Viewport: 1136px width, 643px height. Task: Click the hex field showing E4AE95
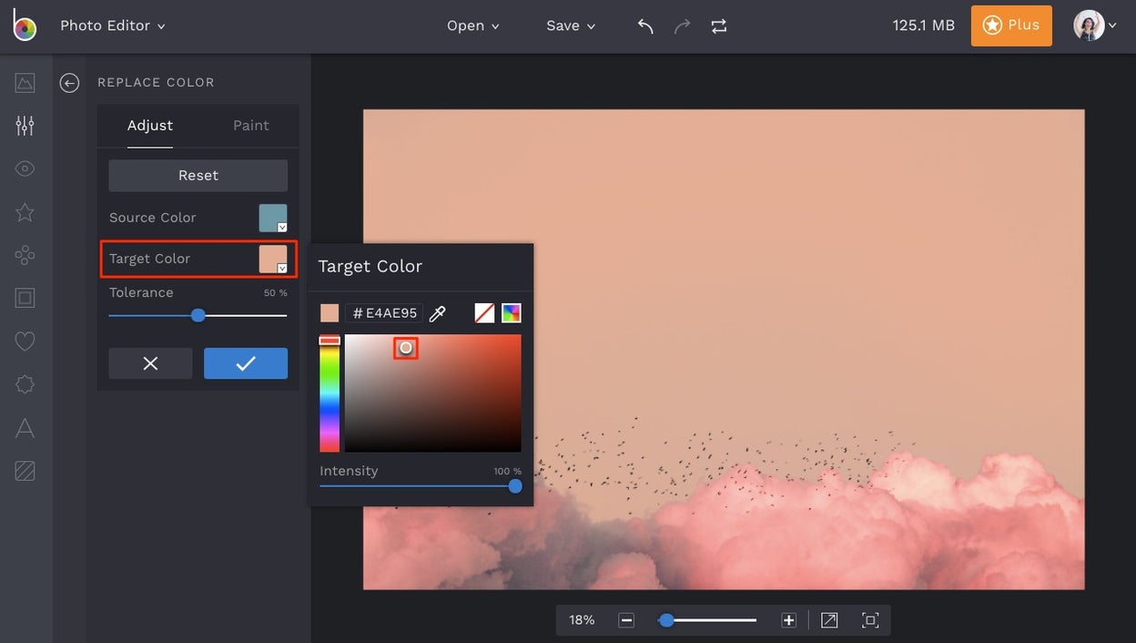point(383,312)
